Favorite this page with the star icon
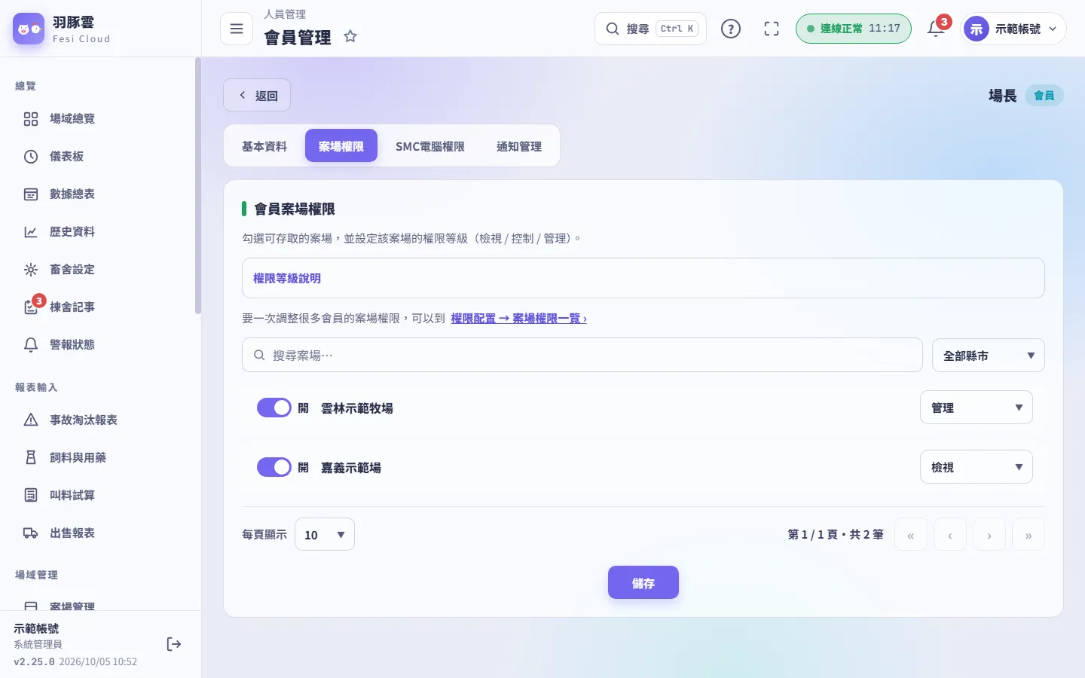The image size is (1085, 678). [x=350, y=36]
